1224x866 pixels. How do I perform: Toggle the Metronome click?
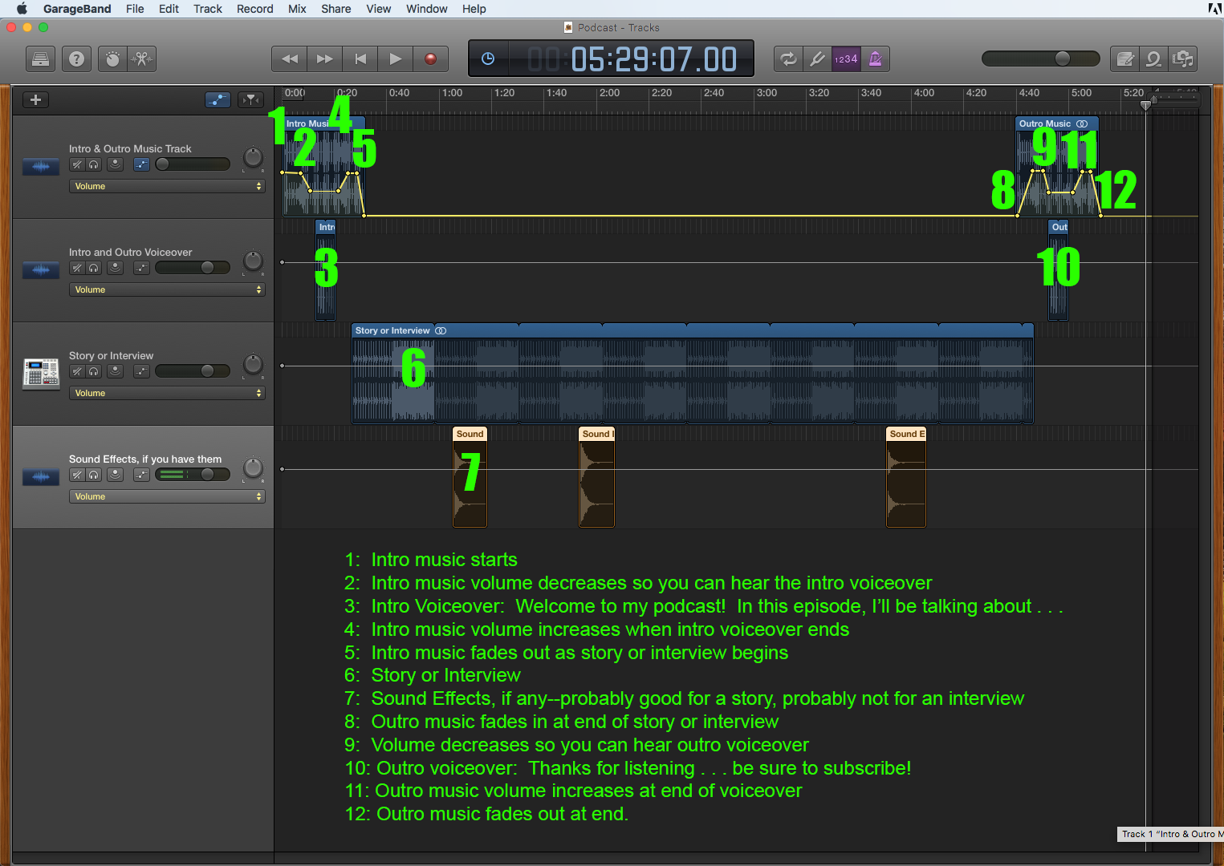click(x=875, y=59)
